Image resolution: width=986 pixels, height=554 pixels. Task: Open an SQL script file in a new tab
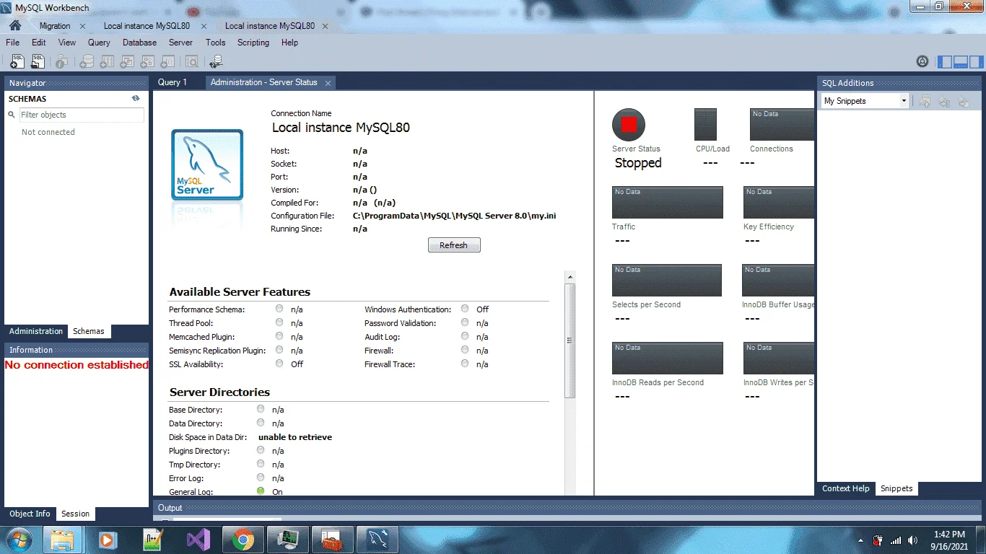[37, 62]
